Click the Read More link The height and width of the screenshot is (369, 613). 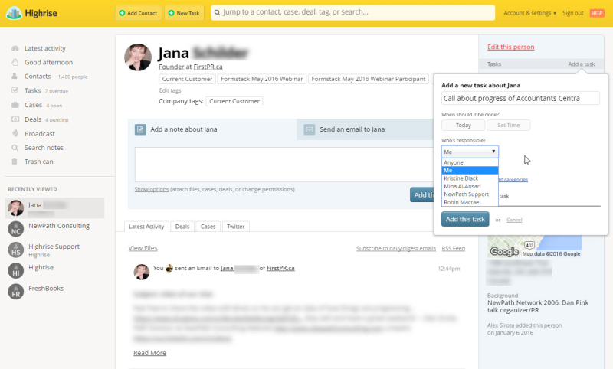click(x=149, y=353)
